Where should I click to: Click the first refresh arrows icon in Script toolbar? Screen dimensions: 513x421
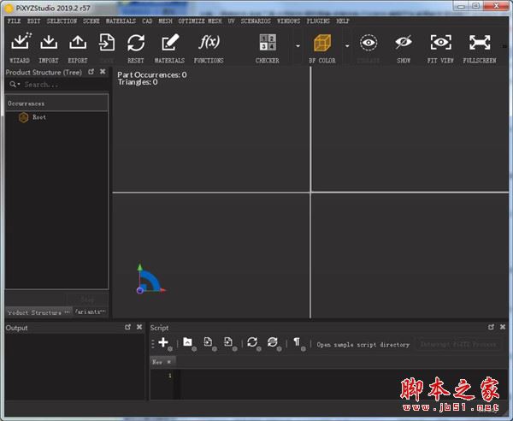pos(252,342)
